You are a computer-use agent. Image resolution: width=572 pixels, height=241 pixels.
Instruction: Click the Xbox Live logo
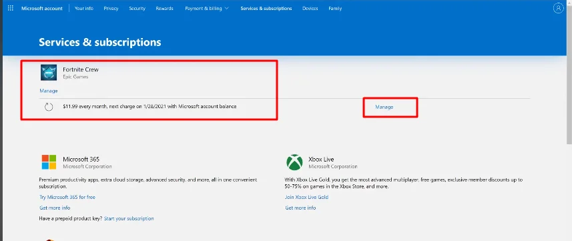point(294,162)
